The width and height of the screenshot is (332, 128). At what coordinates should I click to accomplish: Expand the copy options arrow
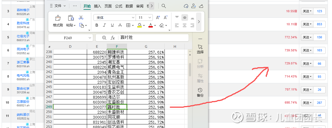click(86, 26)
